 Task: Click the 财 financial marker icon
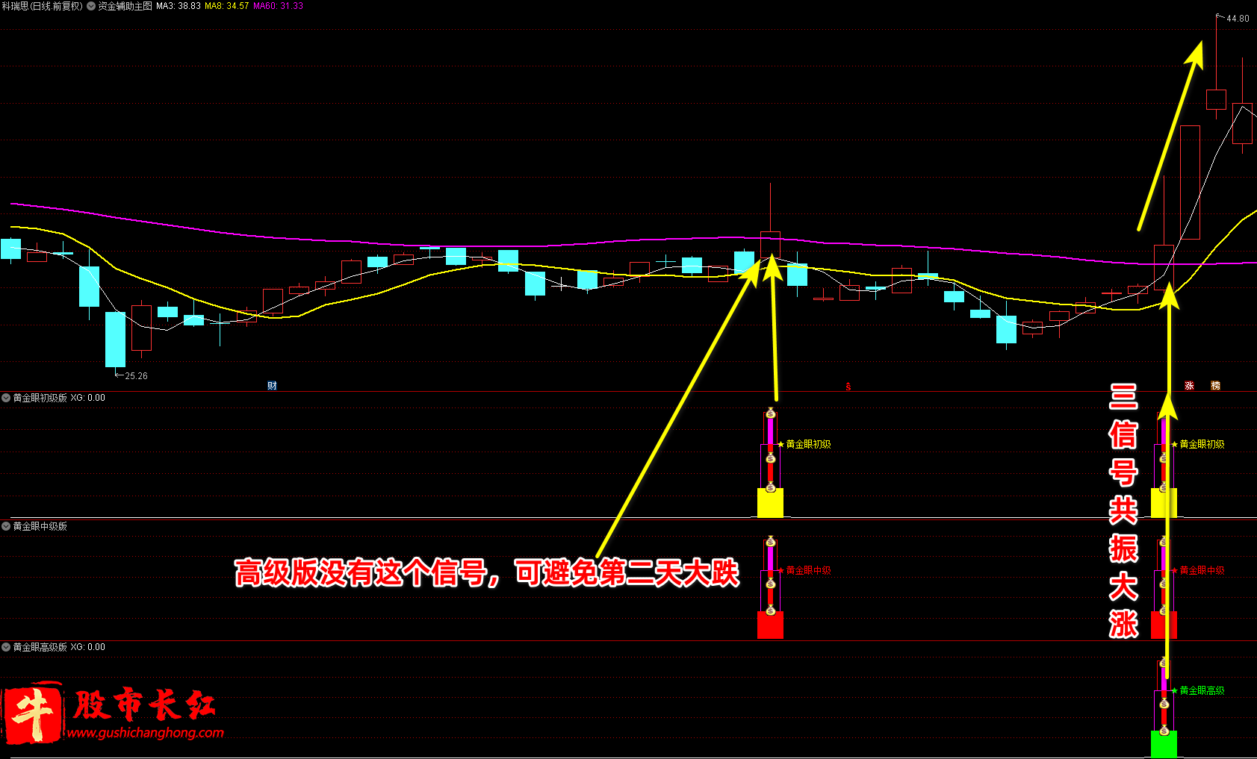pyautogui.click(x=272, y=386)
